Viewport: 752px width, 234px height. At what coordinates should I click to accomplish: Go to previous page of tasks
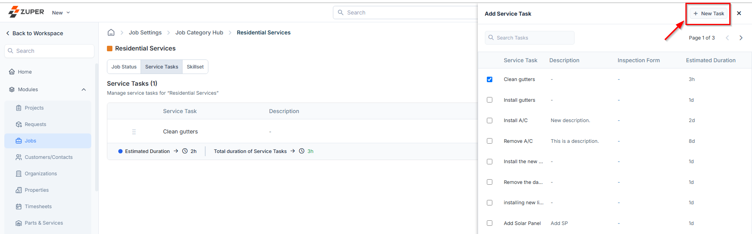tap(727, 38)
